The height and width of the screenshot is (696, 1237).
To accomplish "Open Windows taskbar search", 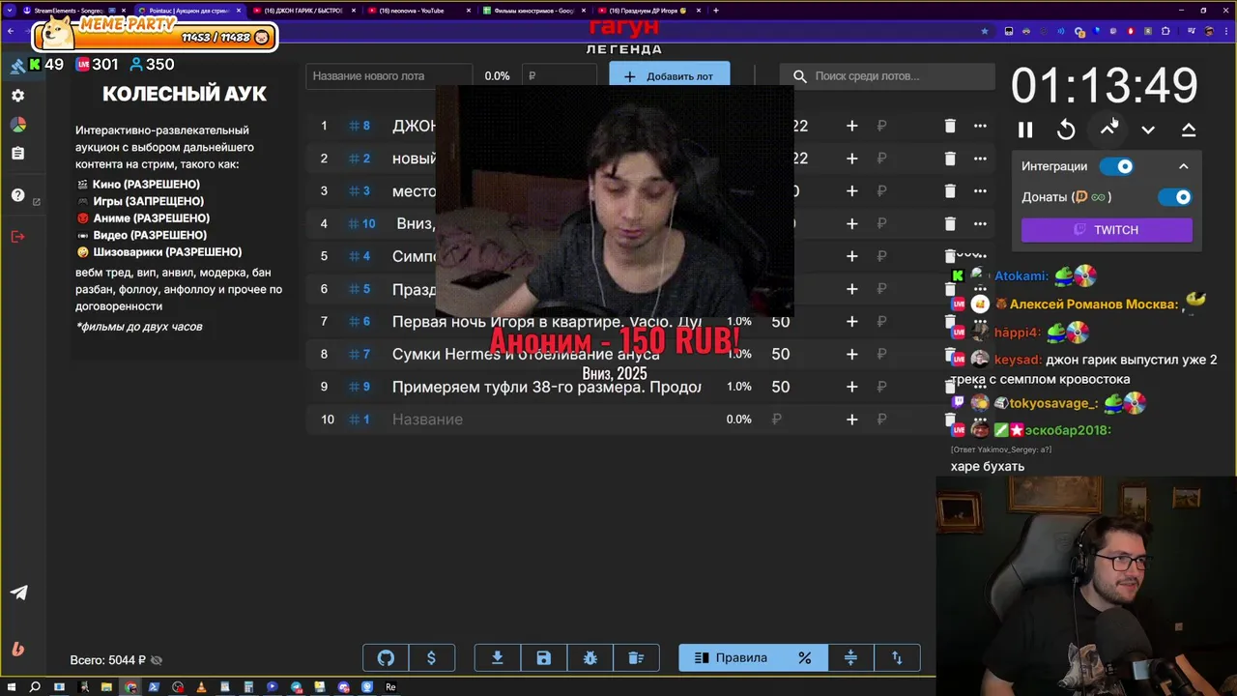I will coord(35,687).
